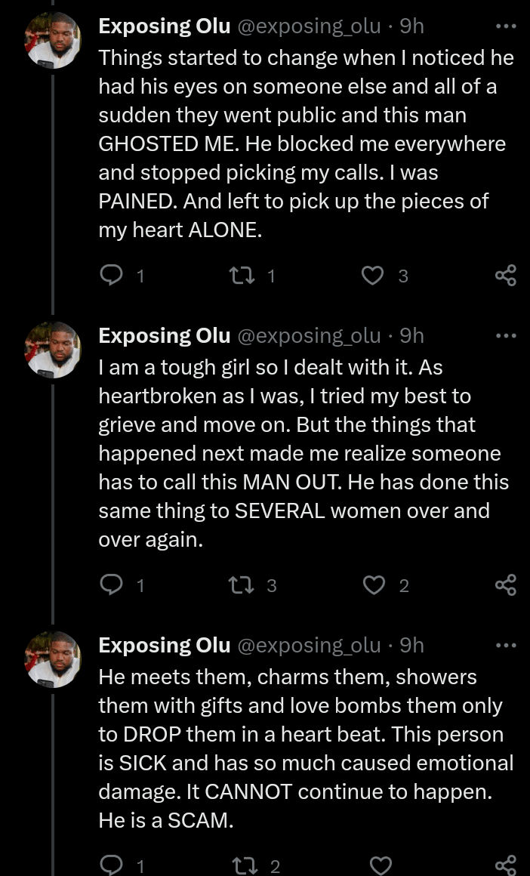Open more options on the 'love bombs' tweet

(x=505, y=646)
